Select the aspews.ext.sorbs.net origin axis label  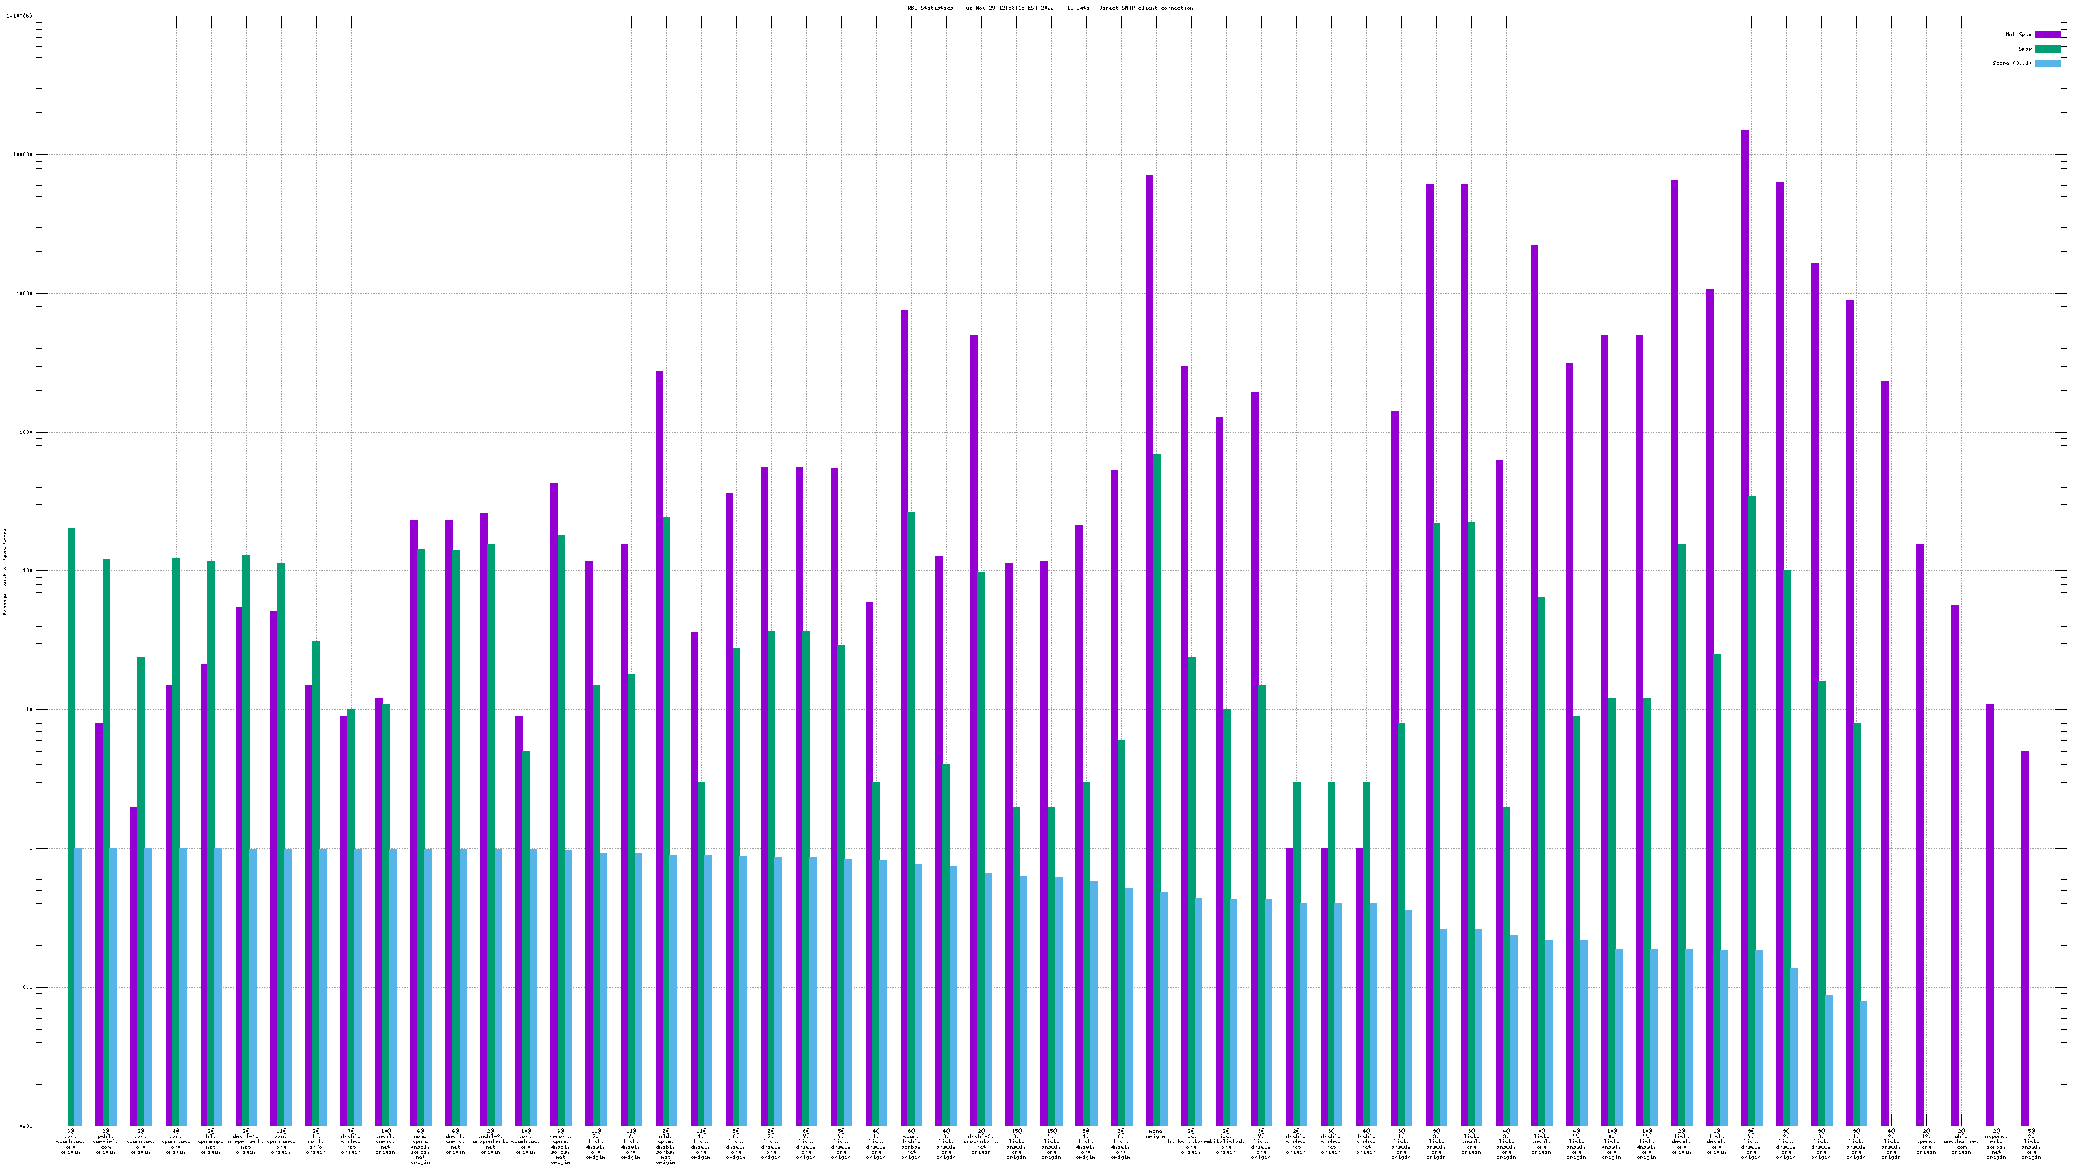(1997, 1144)
